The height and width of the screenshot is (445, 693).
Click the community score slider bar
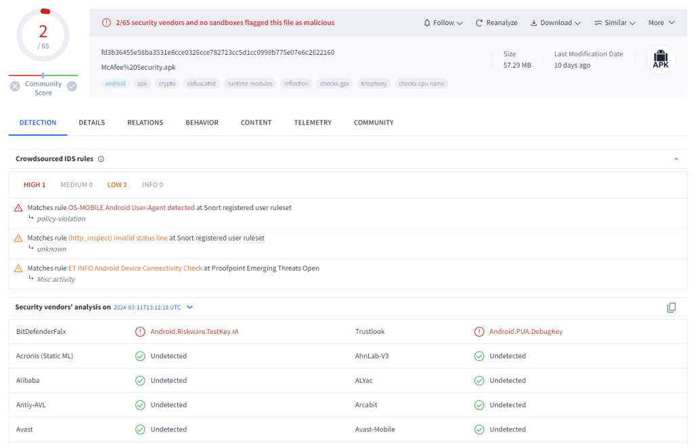[43, 75]
